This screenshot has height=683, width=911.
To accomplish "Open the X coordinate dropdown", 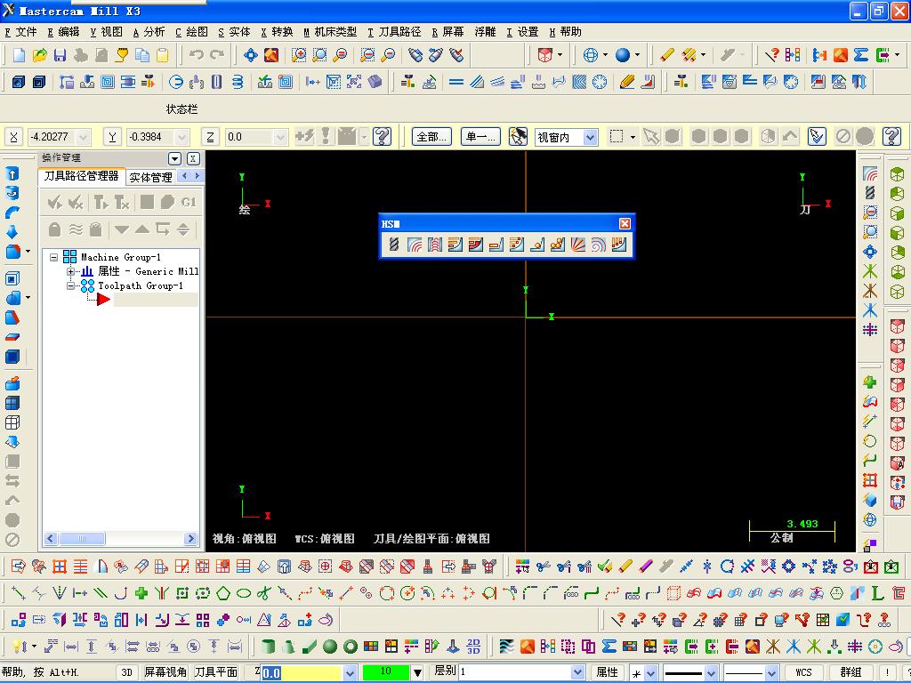I will tap(83, 137).
